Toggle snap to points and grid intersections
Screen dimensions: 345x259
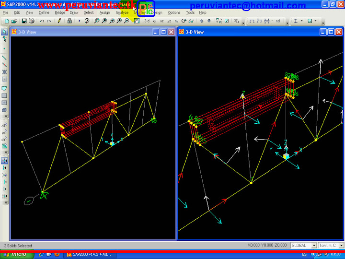(4, 161)
